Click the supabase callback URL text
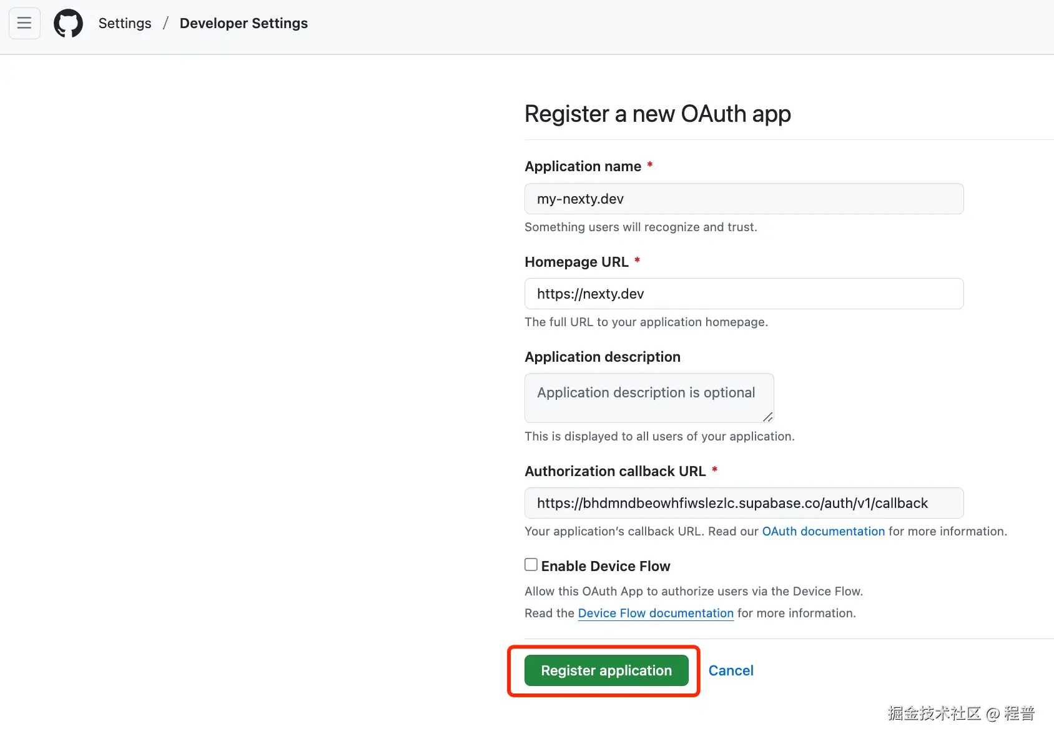 (732, 503)
